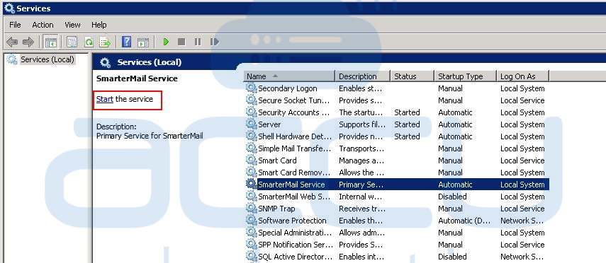This screenshot has width=606, height=263.
Task: Open the Help question mark icon
Action: click(x=126, y=42)
